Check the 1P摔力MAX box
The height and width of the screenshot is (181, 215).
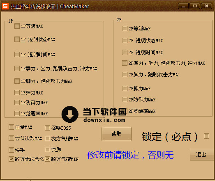tap(17, 92)
